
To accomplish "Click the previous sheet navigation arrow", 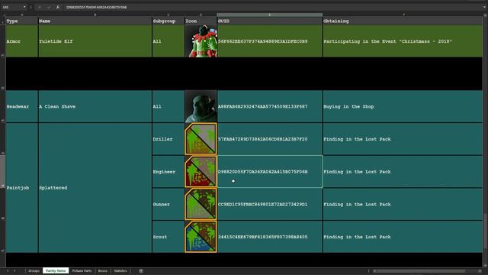I will click(x=8, y=271).
